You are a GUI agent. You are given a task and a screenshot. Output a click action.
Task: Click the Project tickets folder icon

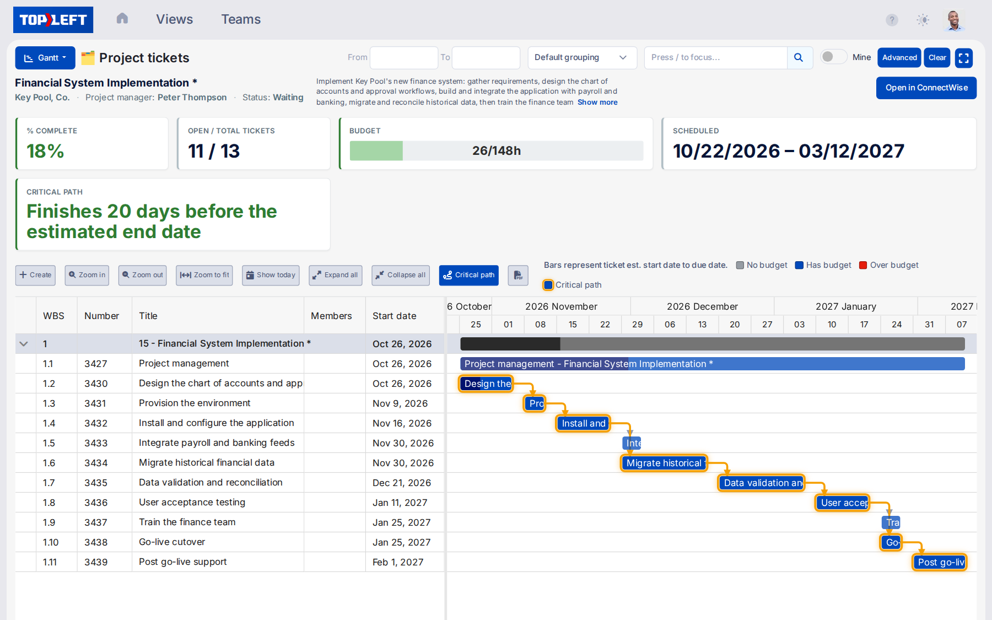tap(88, 58)
